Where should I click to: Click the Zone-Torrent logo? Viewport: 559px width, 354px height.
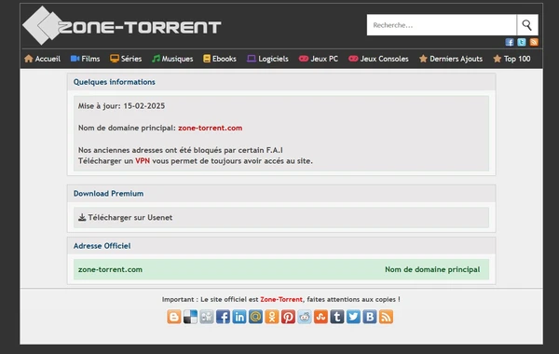click(121, 26)
